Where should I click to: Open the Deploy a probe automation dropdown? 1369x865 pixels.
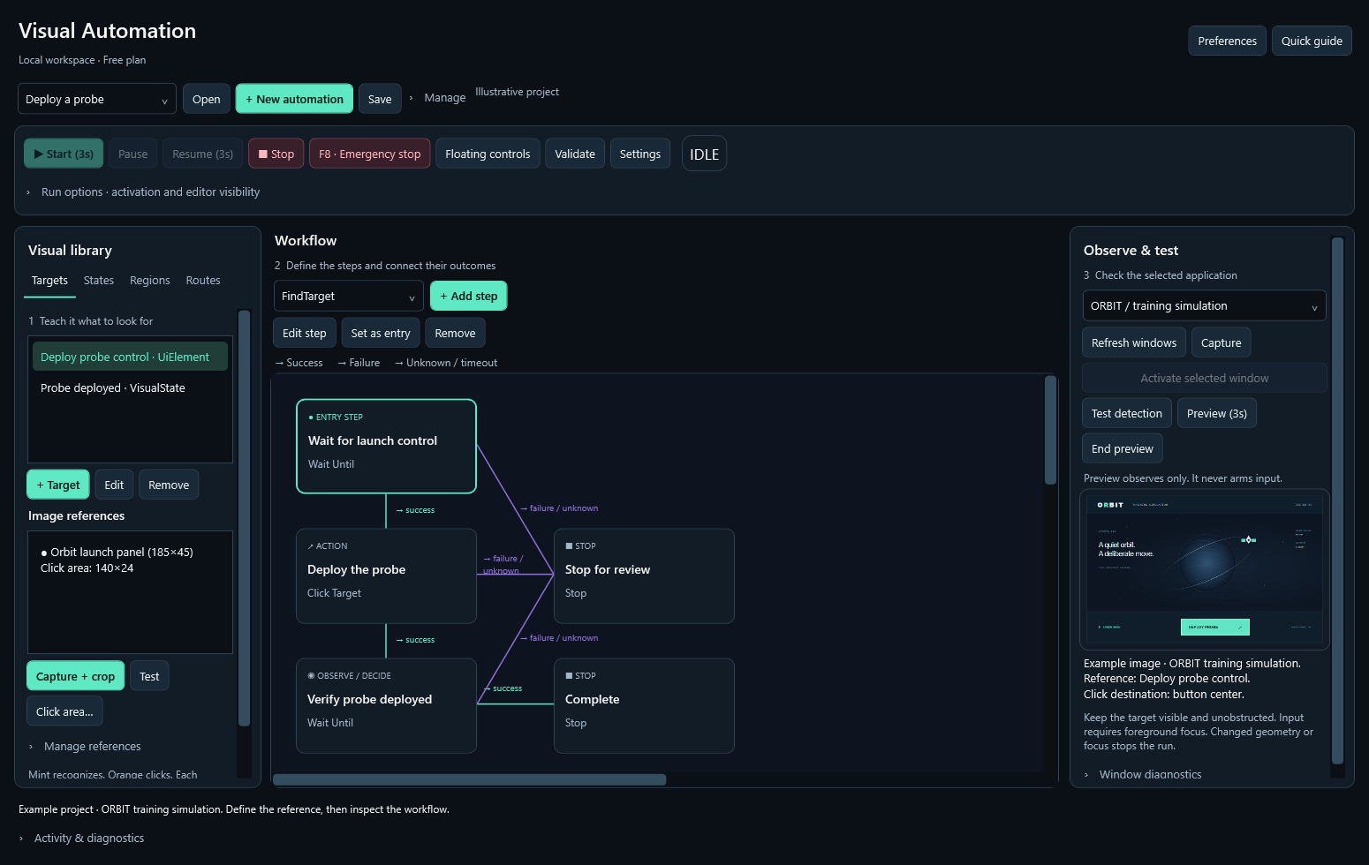coord(97,99)
